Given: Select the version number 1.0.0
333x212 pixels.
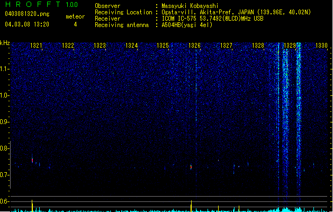Looking at the screenshot, I should tap(71, 4).
